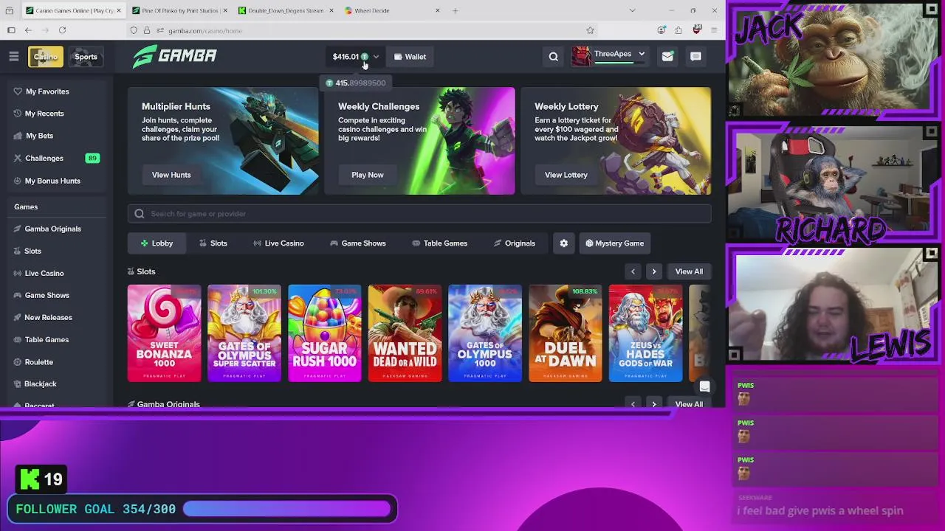Click the Weekly Lottery banner title
The image size is (945, 531).
[566, 106]
